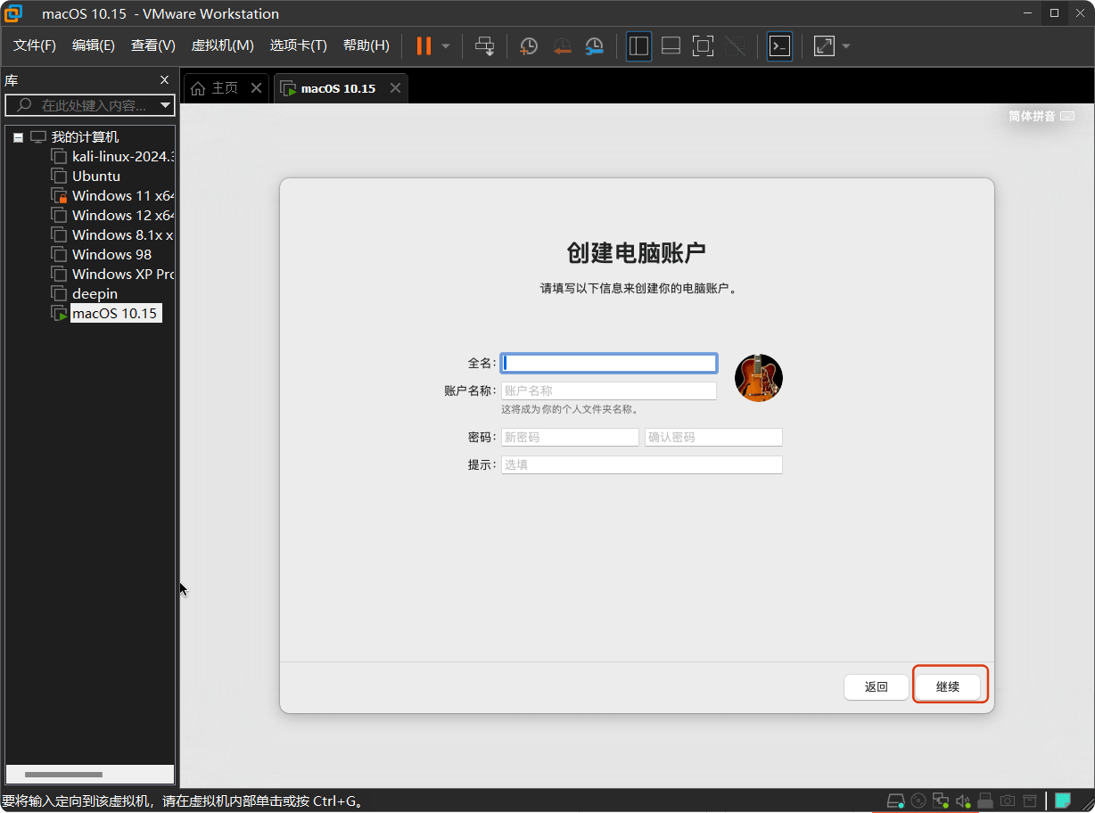This screenshot has width=1095, height=813.
Task: Click the virtual printer status icon
Action: [1030, 801]
